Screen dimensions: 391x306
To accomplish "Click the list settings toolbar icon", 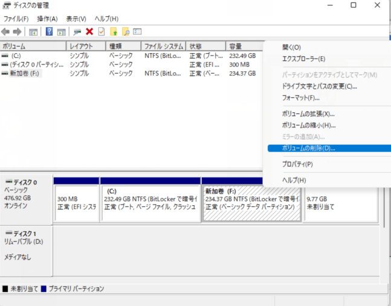I will 137,31.
